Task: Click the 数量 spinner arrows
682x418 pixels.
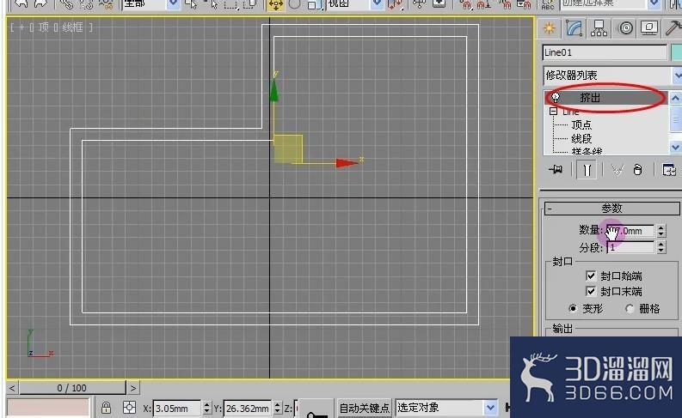Action: 661,231
